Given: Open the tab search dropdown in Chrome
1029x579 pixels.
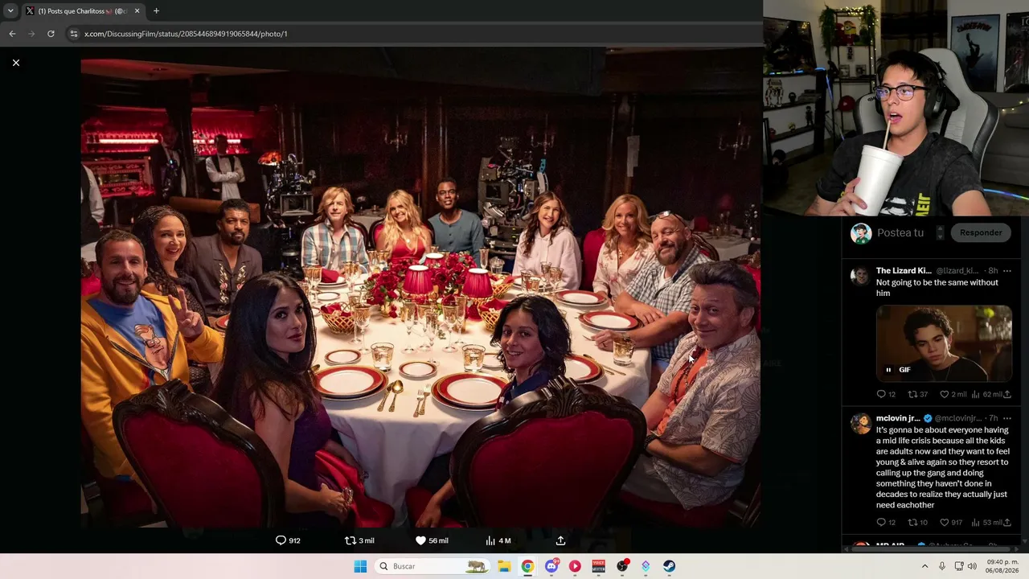Looking at the screenshot, I should pyautogui.click(x=10, y=10).
